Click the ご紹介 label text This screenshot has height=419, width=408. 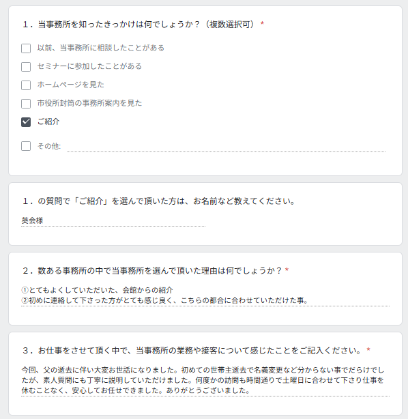point(48,121)
